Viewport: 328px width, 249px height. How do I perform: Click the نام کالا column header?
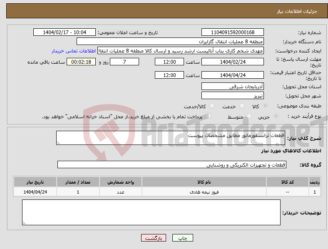204,182
